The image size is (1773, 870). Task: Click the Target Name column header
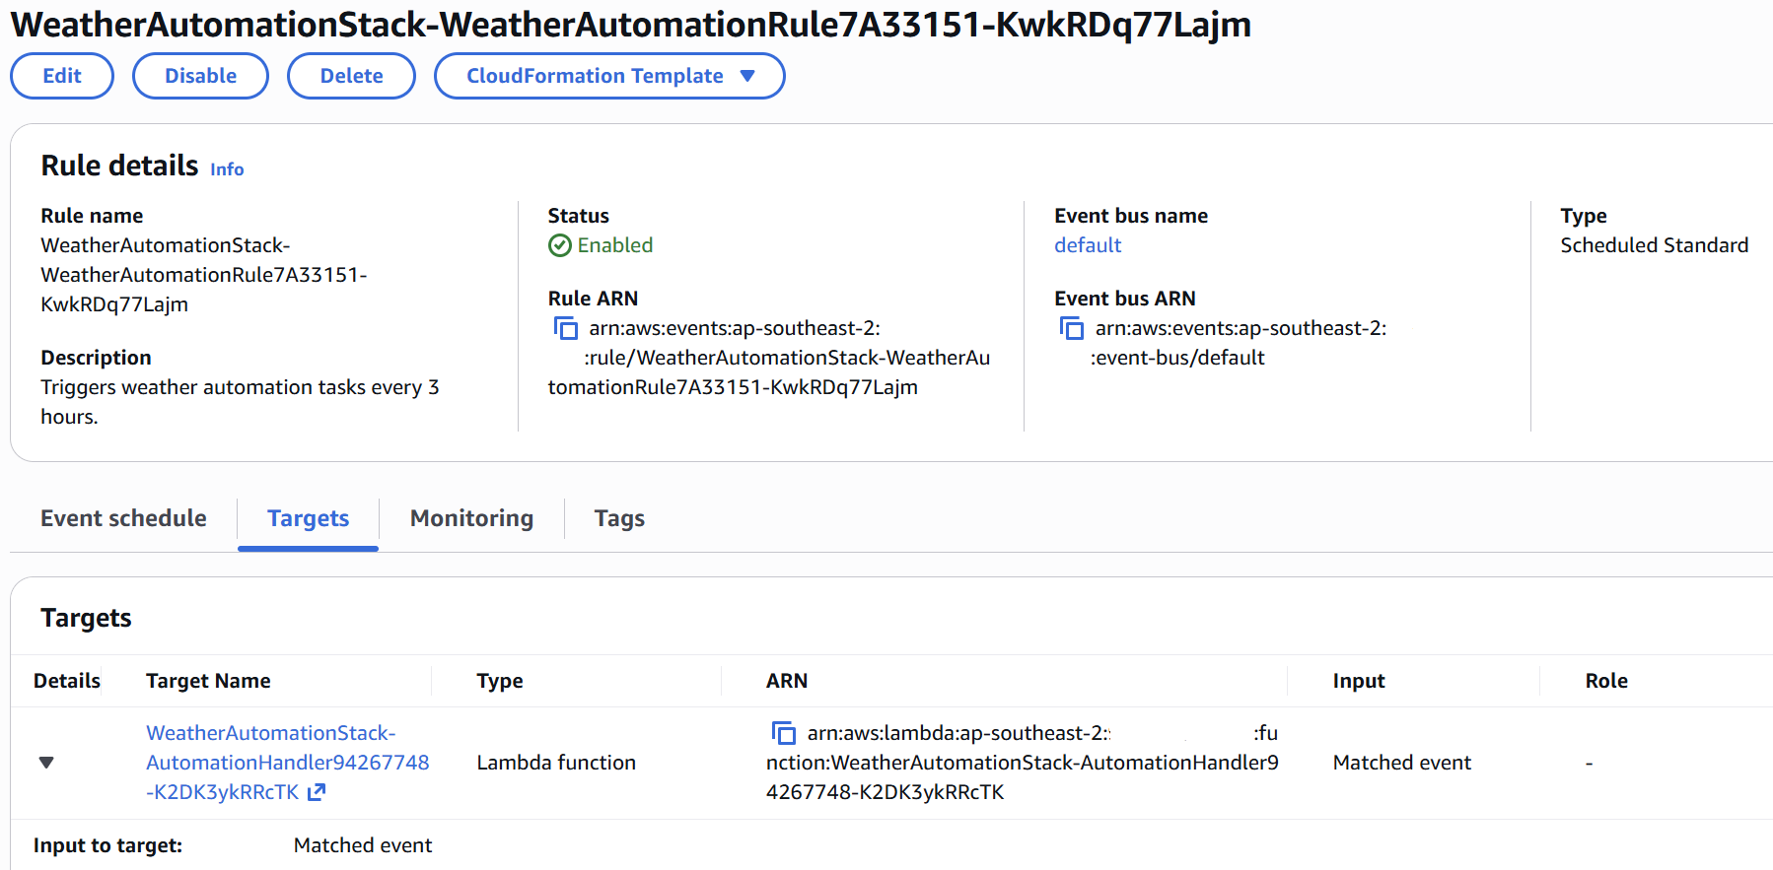208,681
